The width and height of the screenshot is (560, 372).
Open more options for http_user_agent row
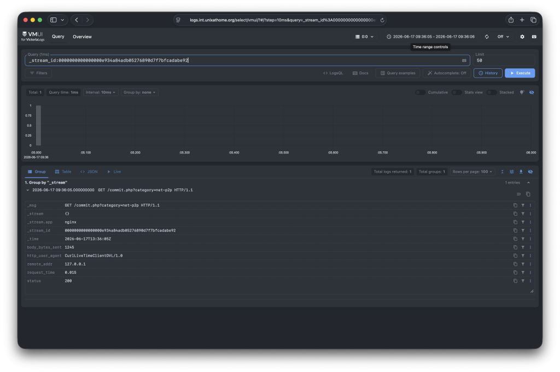pos(530,256)
